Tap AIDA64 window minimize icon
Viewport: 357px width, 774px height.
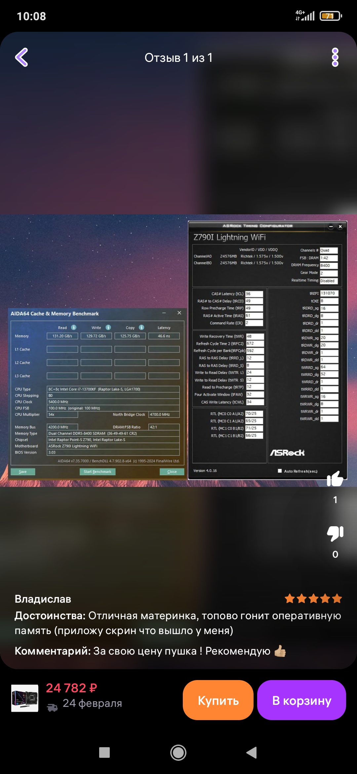point(164,313)
